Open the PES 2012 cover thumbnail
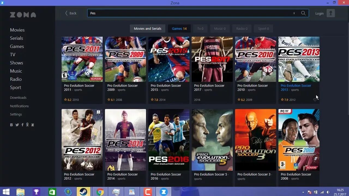The width and height of the screenshot is (349, 196). click(82, 140)
